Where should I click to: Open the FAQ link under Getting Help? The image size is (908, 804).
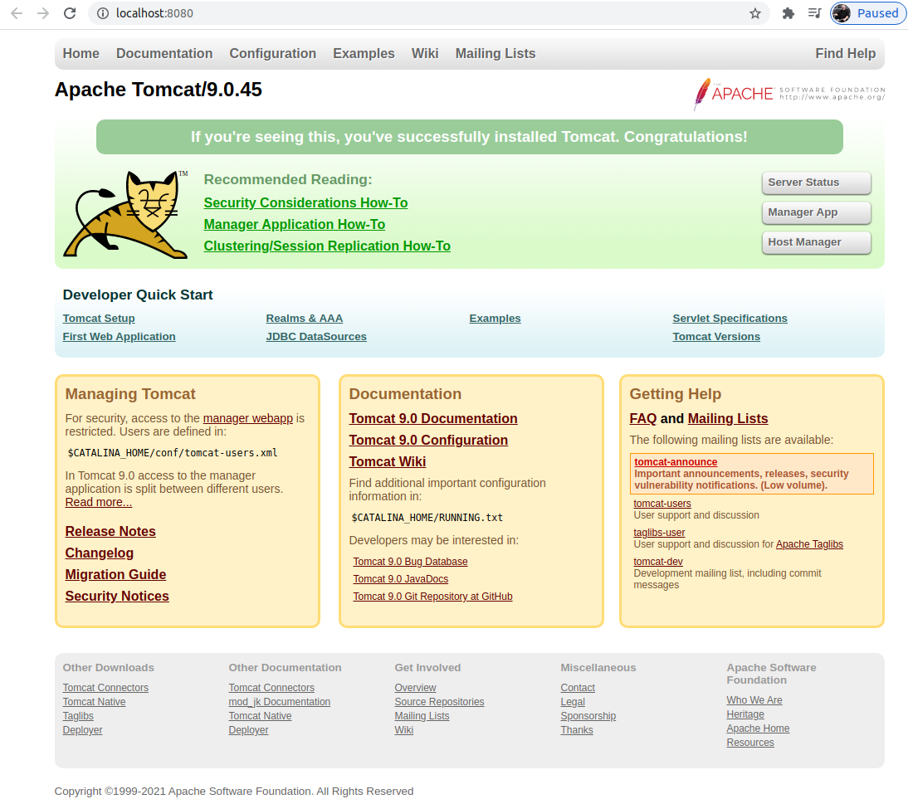pyautogui.click(x=642, y=418)
